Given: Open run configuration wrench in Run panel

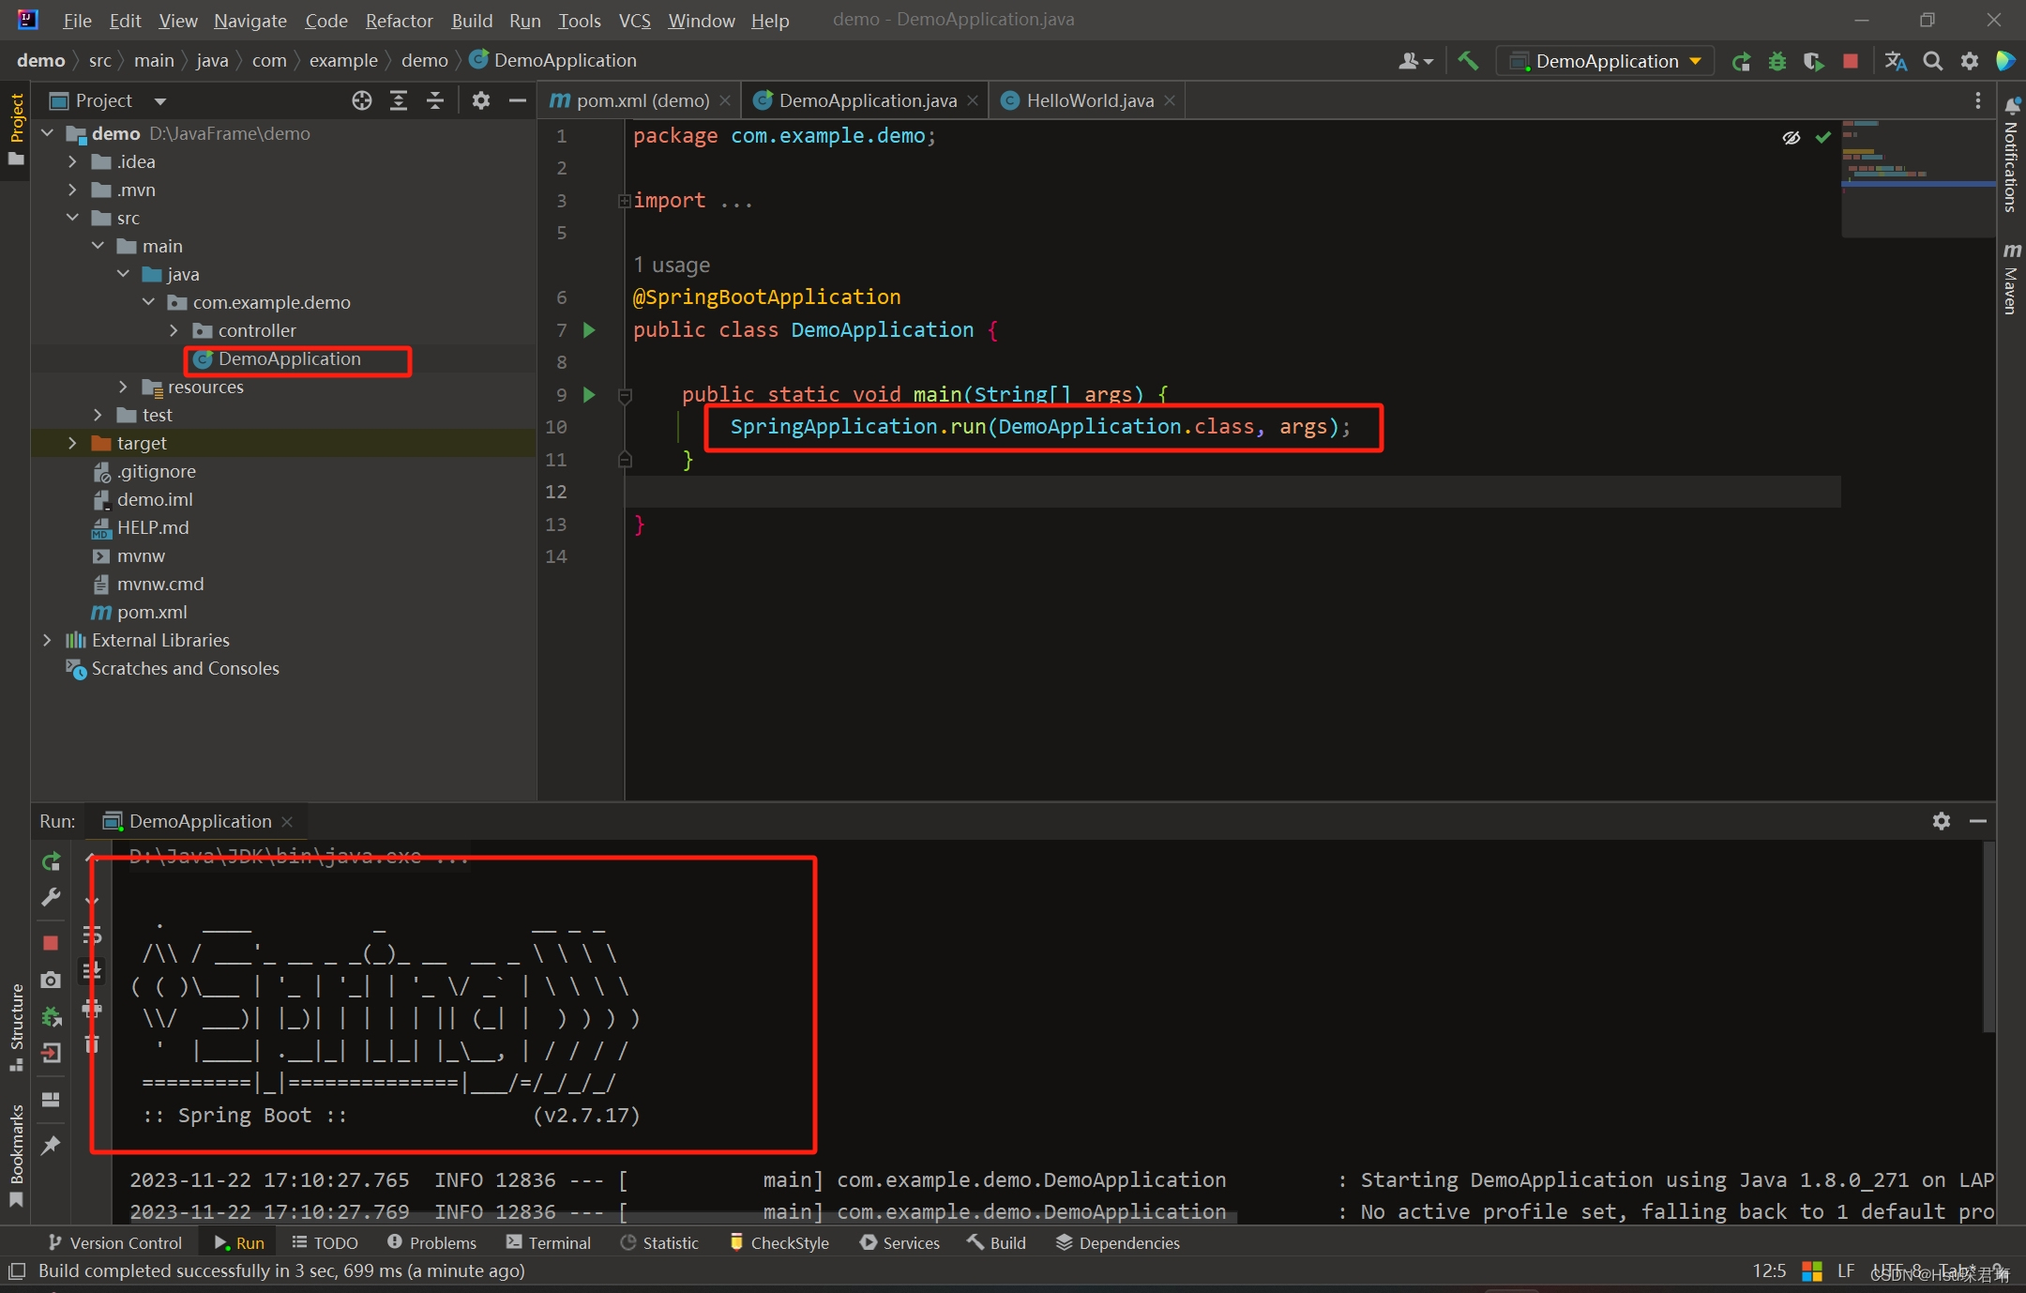Looking at the screenshot, I should click(51, 898).
